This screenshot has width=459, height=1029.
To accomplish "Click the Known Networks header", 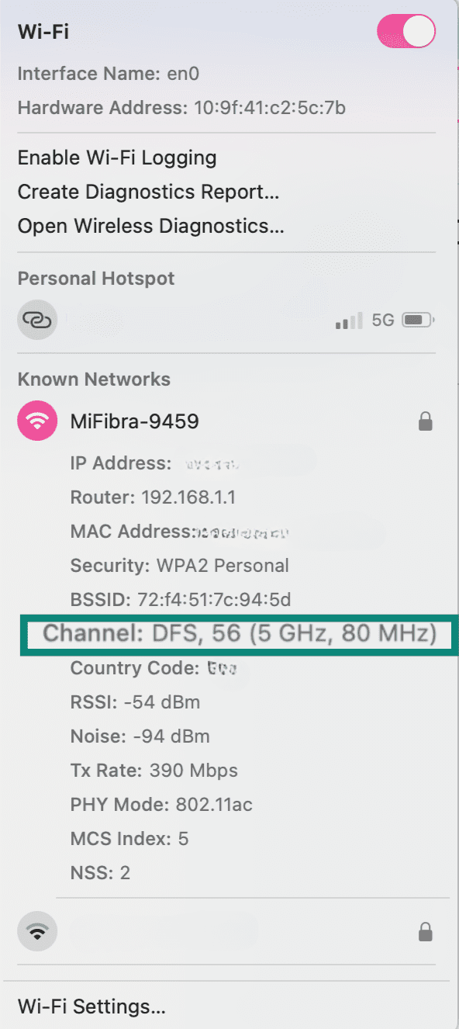I will tap(94, 379).
